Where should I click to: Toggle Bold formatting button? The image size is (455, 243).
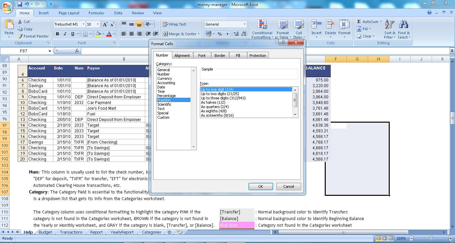57,34
